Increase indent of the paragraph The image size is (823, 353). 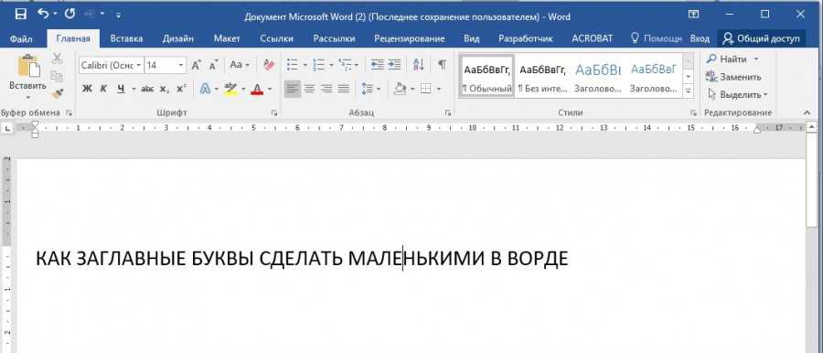coord(394,65)
